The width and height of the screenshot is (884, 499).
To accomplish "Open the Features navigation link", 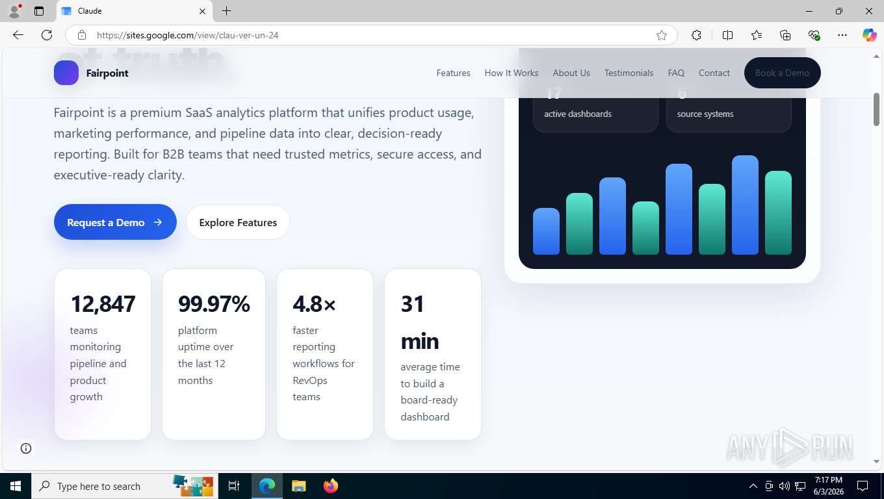I will pyautogui.click(x=453, y=73).
